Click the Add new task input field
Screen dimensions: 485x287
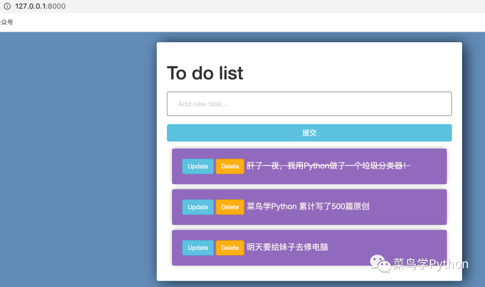pyautogui.click(x=309, y=104)
